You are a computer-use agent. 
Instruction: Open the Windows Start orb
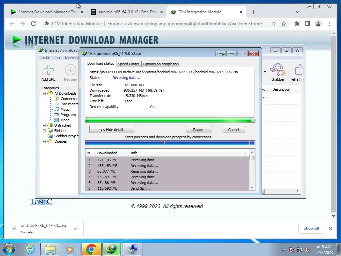coord(9,249)
